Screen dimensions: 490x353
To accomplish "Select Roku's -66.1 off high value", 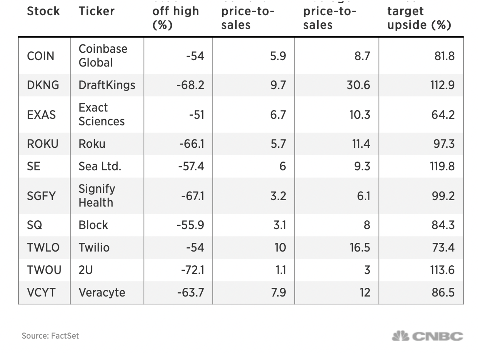I will pos(191,144).
